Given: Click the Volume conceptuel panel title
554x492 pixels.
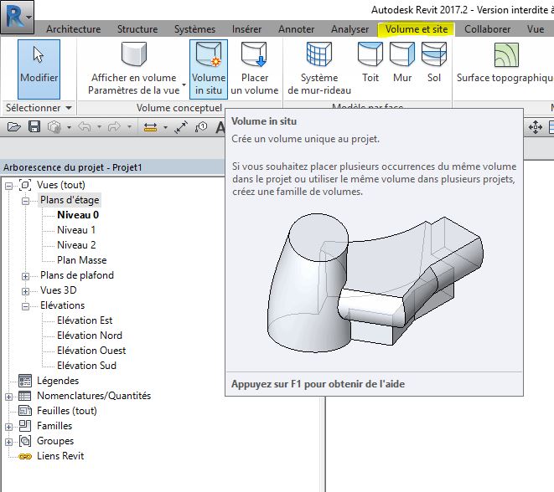Looking at the screenshot, I should pos(179,108).
